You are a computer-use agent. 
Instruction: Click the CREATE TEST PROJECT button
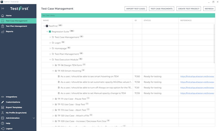(189, 9)
